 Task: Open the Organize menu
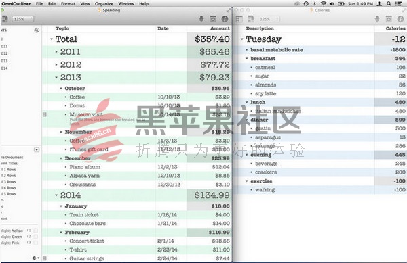point(104,3)
